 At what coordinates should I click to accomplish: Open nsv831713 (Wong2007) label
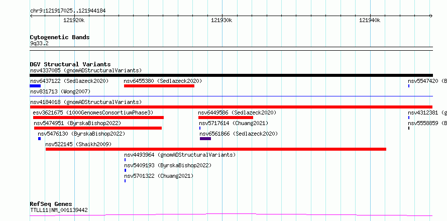tap(60, 91)
